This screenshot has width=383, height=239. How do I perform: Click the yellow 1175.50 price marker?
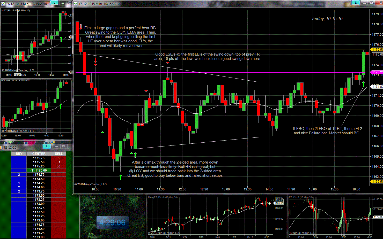377,49
